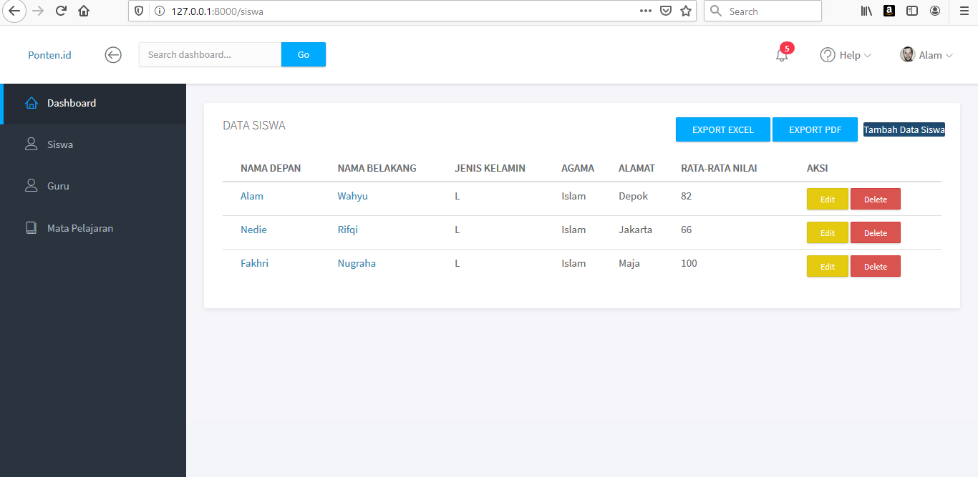Click the EXPORT EXCEL button

coord(722,129)
